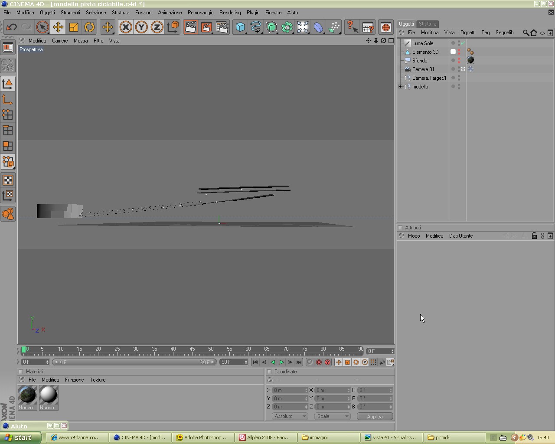
Task: Play the animation forward
Action: [281, 362]
